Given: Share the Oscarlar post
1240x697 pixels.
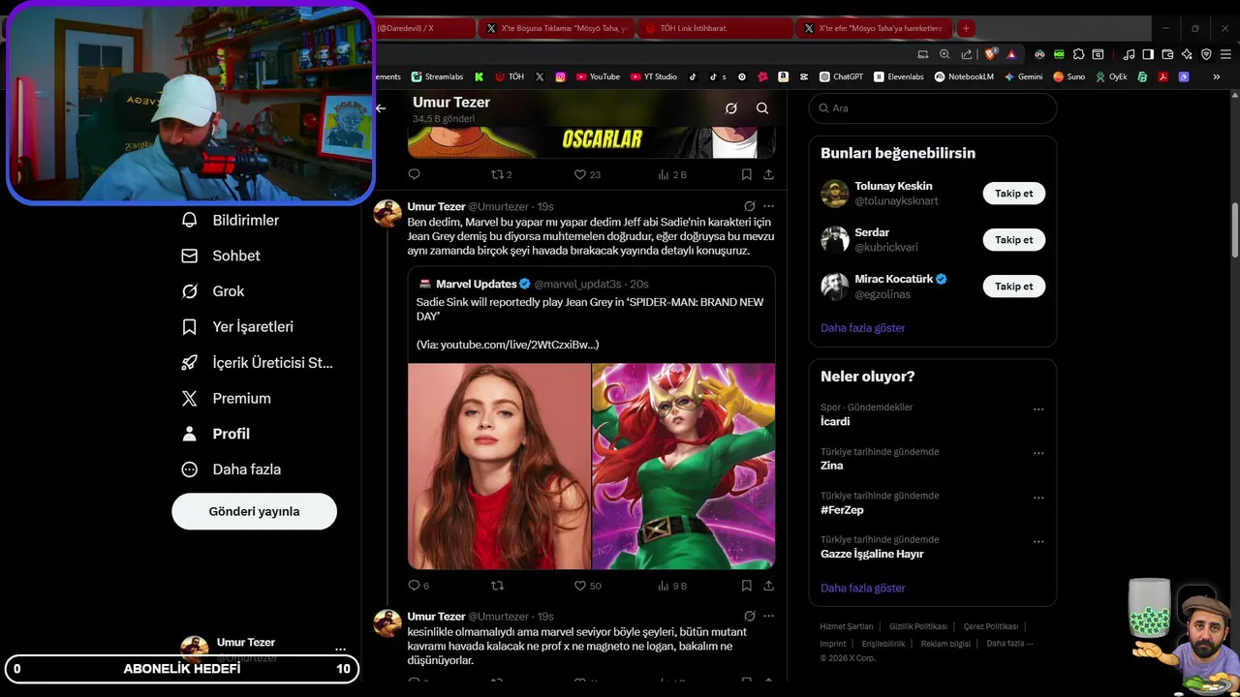Looking at the screenshot, I should (x=768, y=174).
